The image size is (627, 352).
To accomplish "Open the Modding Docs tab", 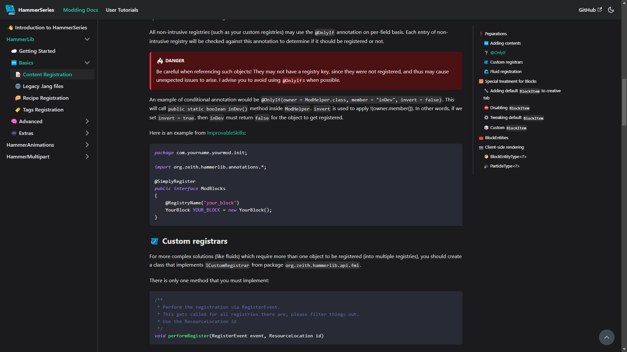I will [80, 10].
